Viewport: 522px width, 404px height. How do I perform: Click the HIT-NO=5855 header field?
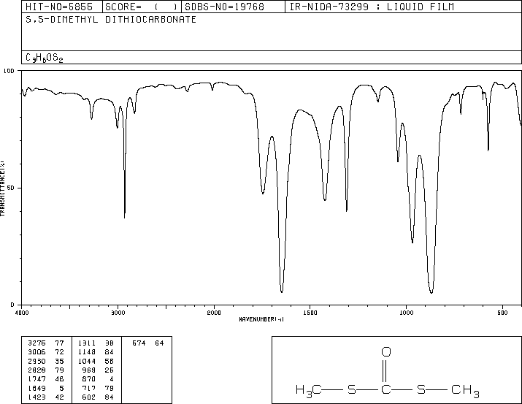click(61, 7)
